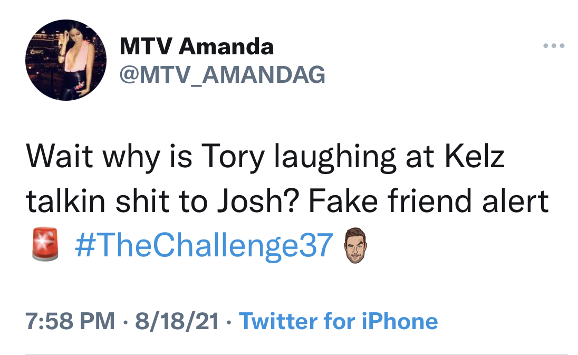Image resolution: width=578 pixels, height=355 pixels.
Task: Click the word Wait starting the tweet
Action: (x=60, y=157)
